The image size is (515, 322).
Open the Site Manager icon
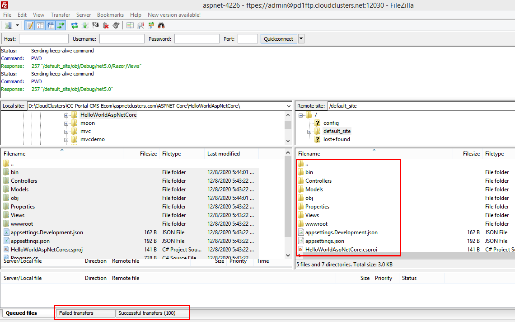(x=8, y=25)
